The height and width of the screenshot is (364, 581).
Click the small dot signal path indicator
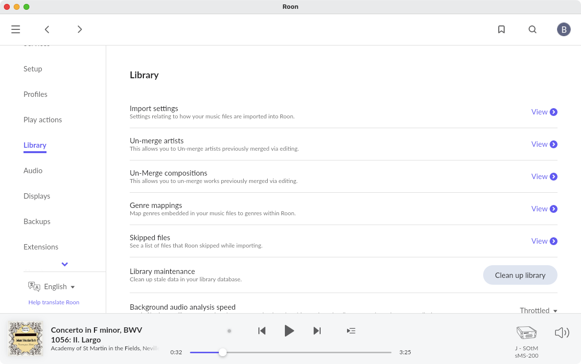click(x=230, y=331)
